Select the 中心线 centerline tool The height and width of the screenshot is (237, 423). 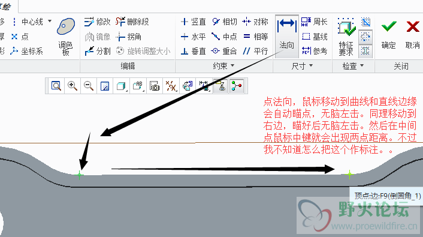[27, 22]
